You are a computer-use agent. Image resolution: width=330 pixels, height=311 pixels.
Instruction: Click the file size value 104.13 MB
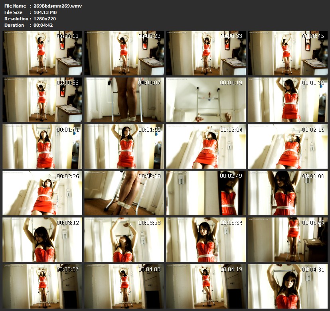coord(45,12)
